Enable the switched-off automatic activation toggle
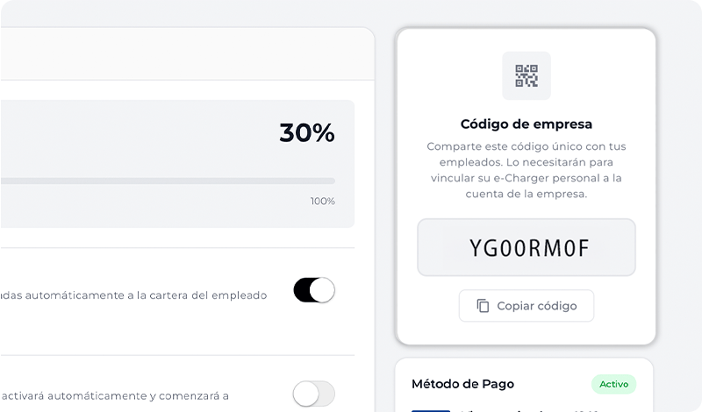Viewport: 702px width, 412px height. (314, 394)
